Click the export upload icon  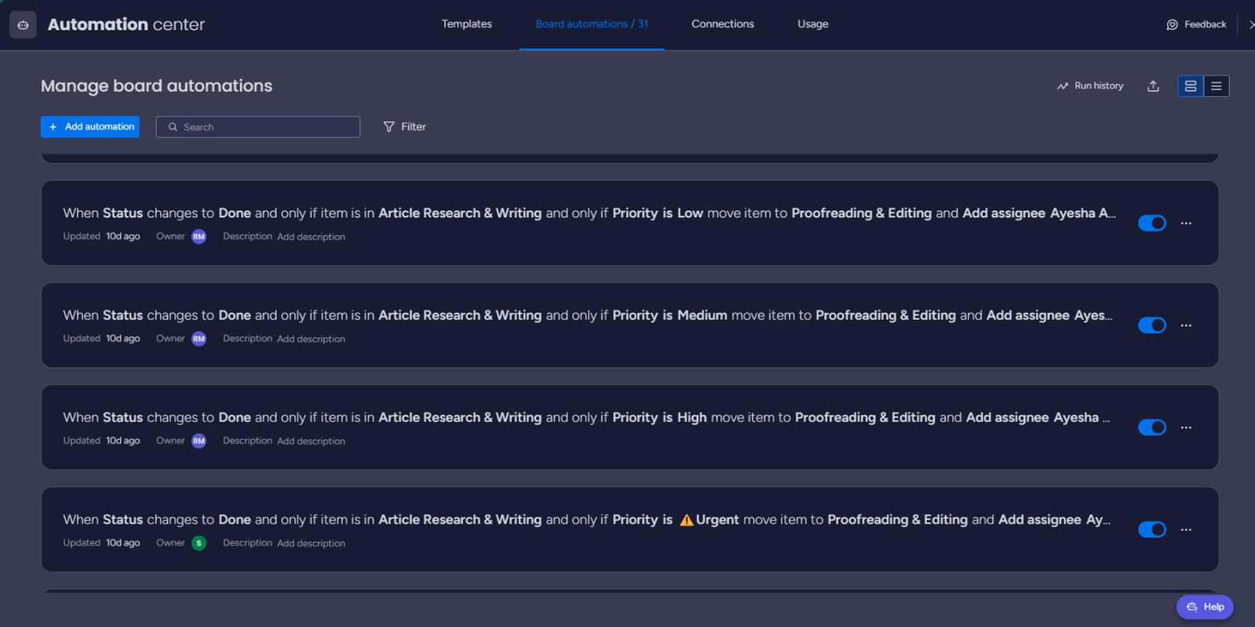(1153, 86)
